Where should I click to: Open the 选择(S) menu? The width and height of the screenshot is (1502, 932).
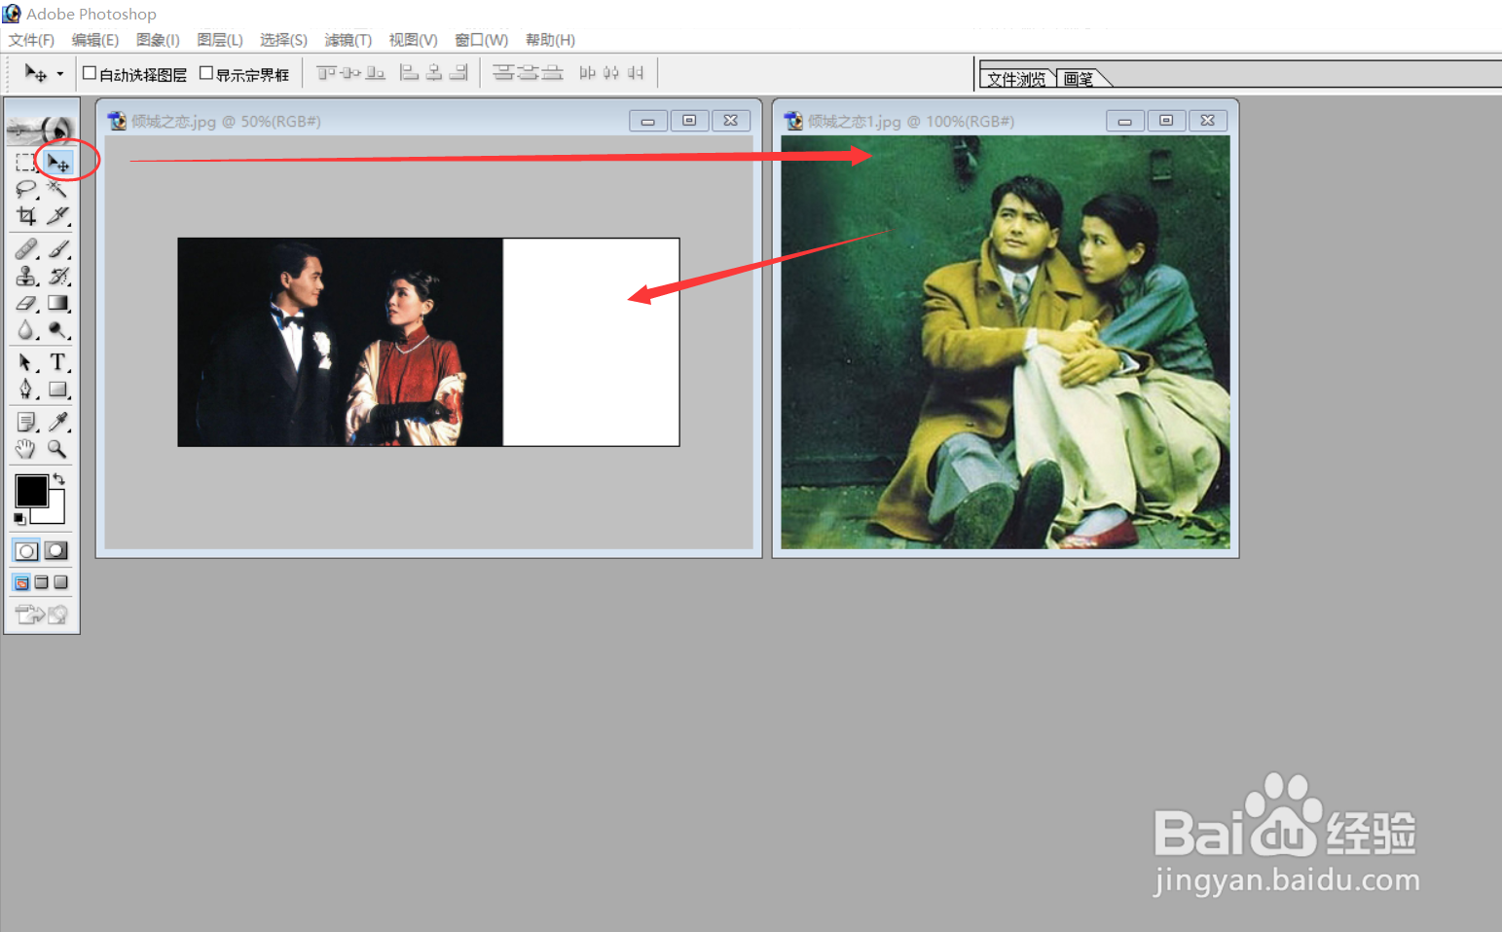283,40
